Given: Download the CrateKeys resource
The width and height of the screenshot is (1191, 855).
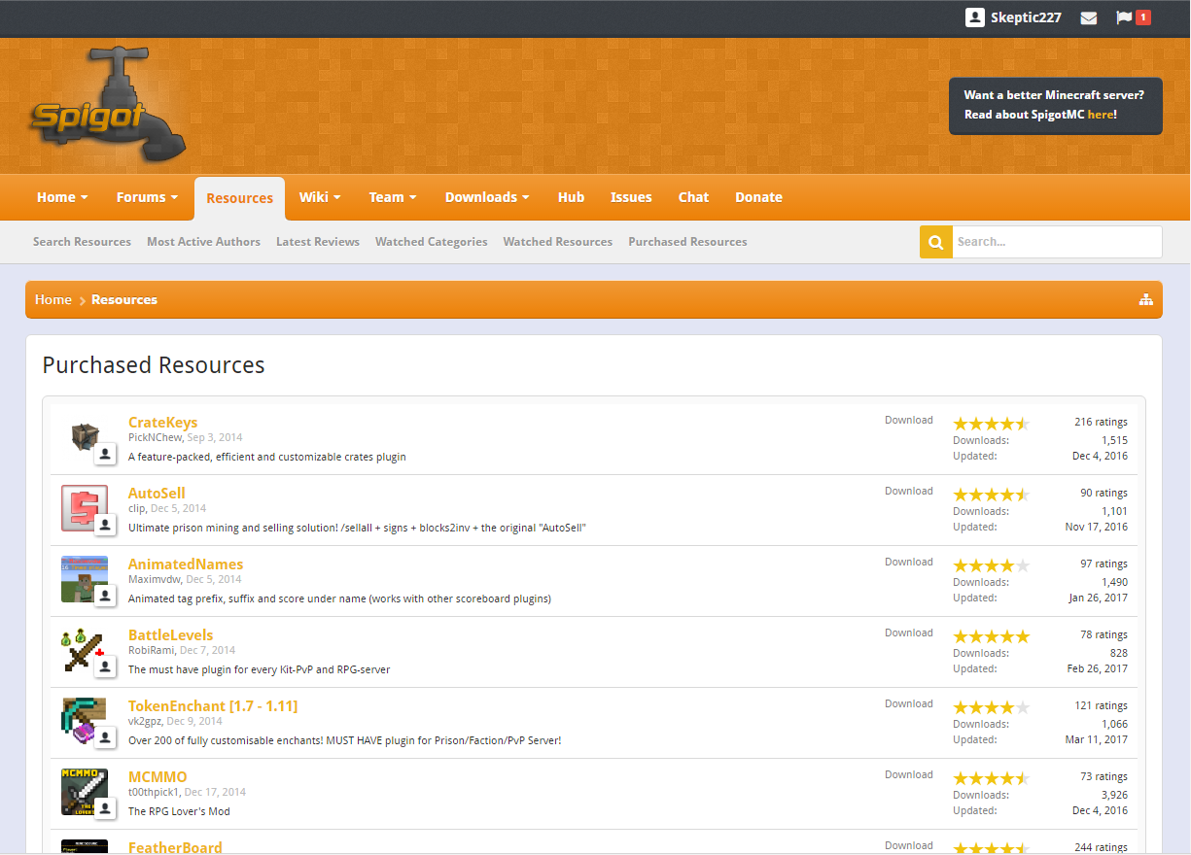Looking at the screenshot, I should (x=909, y=420).
